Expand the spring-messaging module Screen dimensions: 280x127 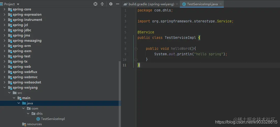tap(5, 40)
